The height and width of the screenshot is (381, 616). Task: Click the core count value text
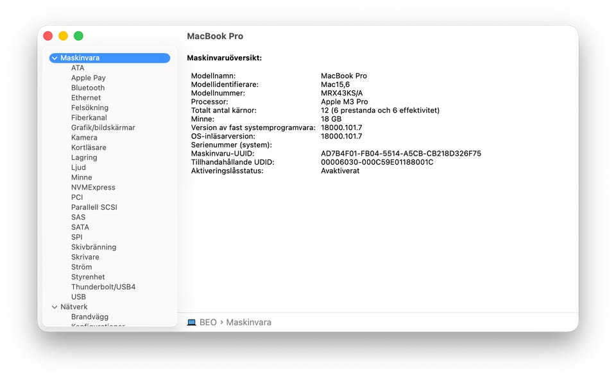click(380, 110)
